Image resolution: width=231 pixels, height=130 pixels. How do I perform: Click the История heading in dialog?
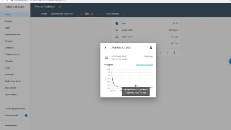click(x=108, y=65)
